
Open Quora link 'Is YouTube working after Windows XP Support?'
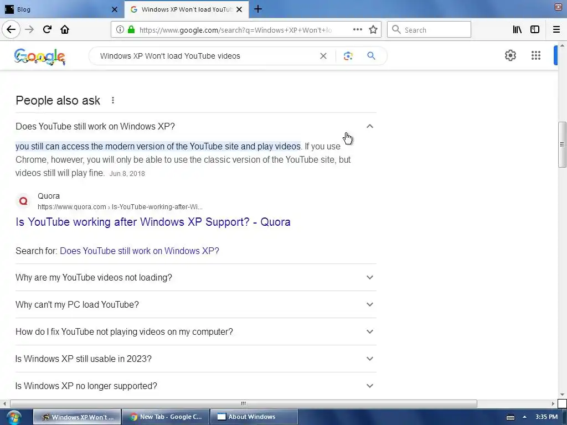click(x=153, y=222)
